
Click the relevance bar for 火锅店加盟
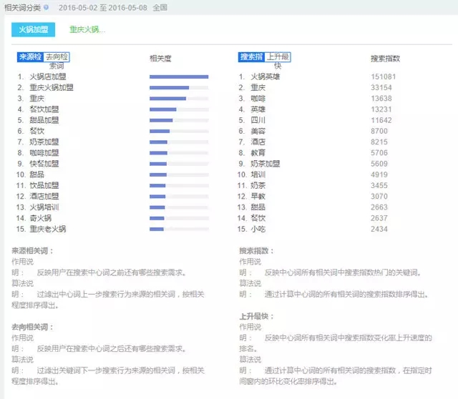(178, 77)
